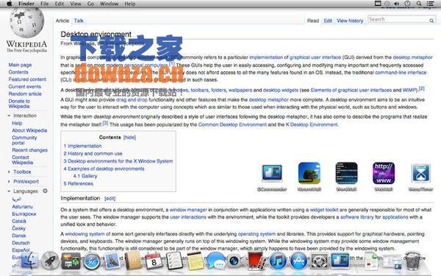This screenshot has width=441, height=276.
Task: Open iTunes music note icon in the Dock
Action: [x=278, y=261]
